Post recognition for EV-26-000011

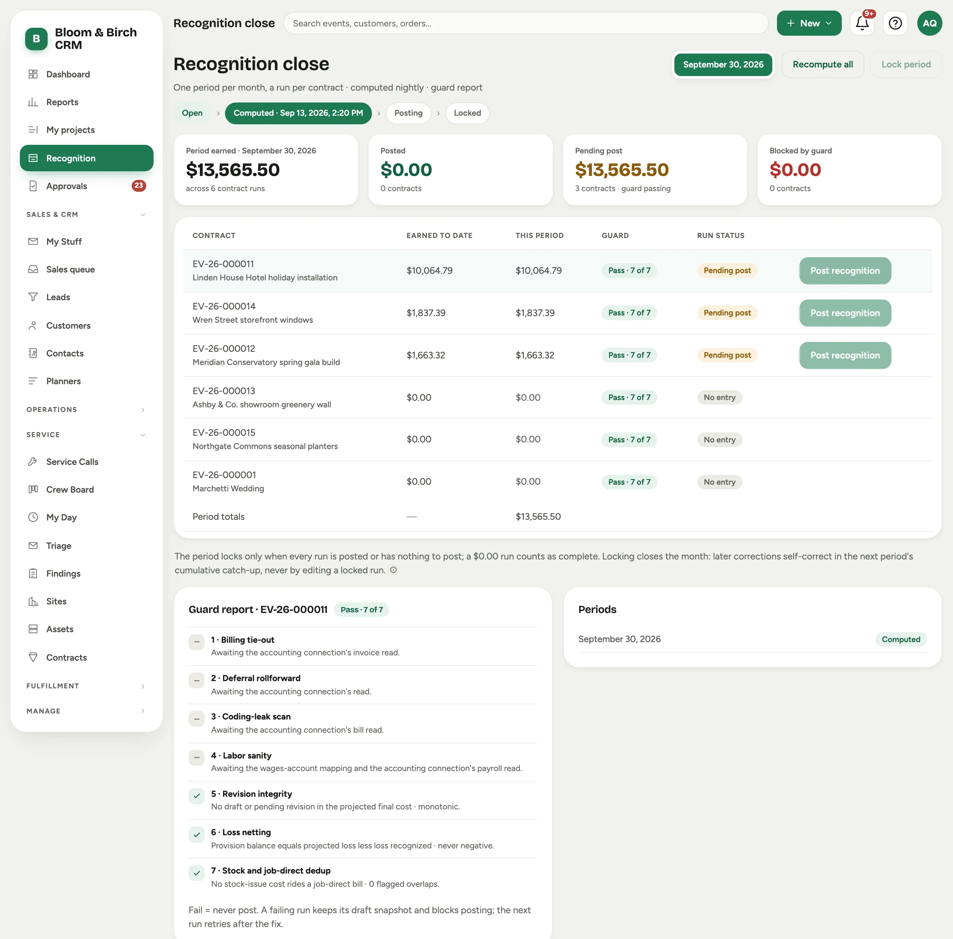coord(844,270)
